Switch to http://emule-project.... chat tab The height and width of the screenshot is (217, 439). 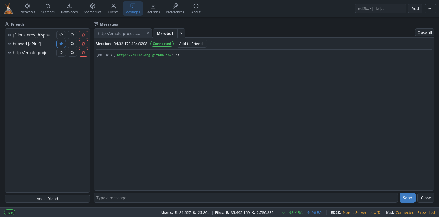point(119,33)
